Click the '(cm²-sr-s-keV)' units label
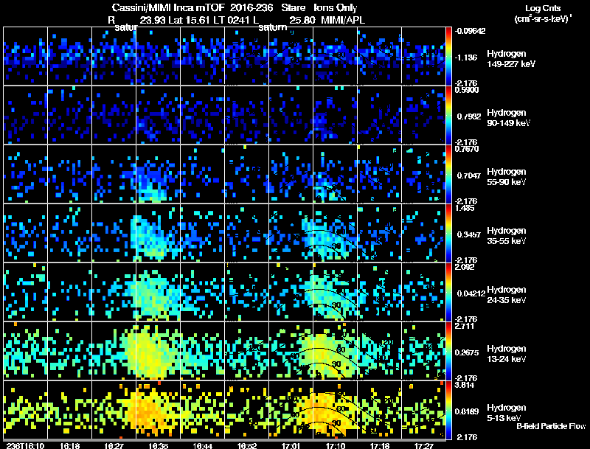This screenshot has width=590, height=449. coord(542,19)
